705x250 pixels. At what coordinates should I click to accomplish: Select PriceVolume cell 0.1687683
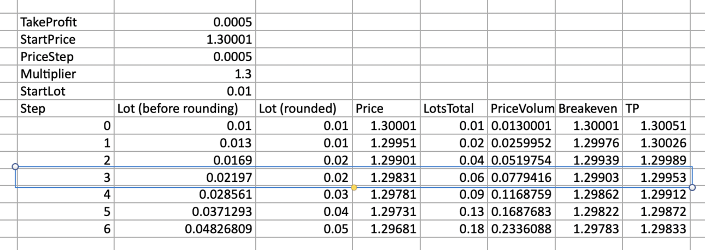[x=522, y=211]
